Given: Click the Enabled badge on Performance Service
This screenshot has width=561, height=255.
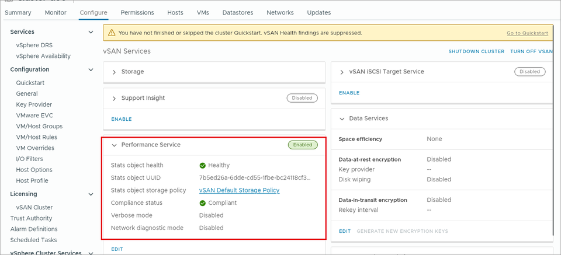Looking at the screenshot, I should point(303,145).
